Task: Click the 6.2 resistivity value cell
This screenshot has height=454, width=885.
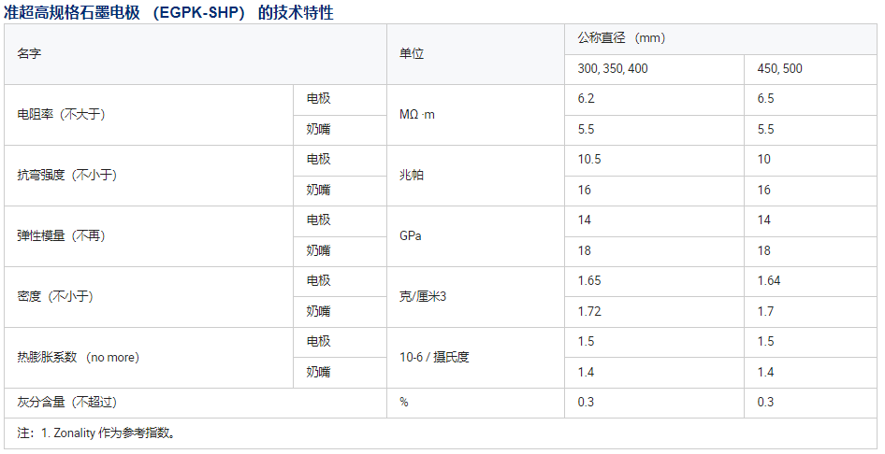Action: (587, 99)
